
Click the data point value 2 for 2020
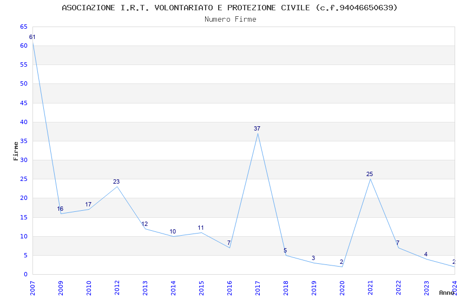tap(341, 262)
